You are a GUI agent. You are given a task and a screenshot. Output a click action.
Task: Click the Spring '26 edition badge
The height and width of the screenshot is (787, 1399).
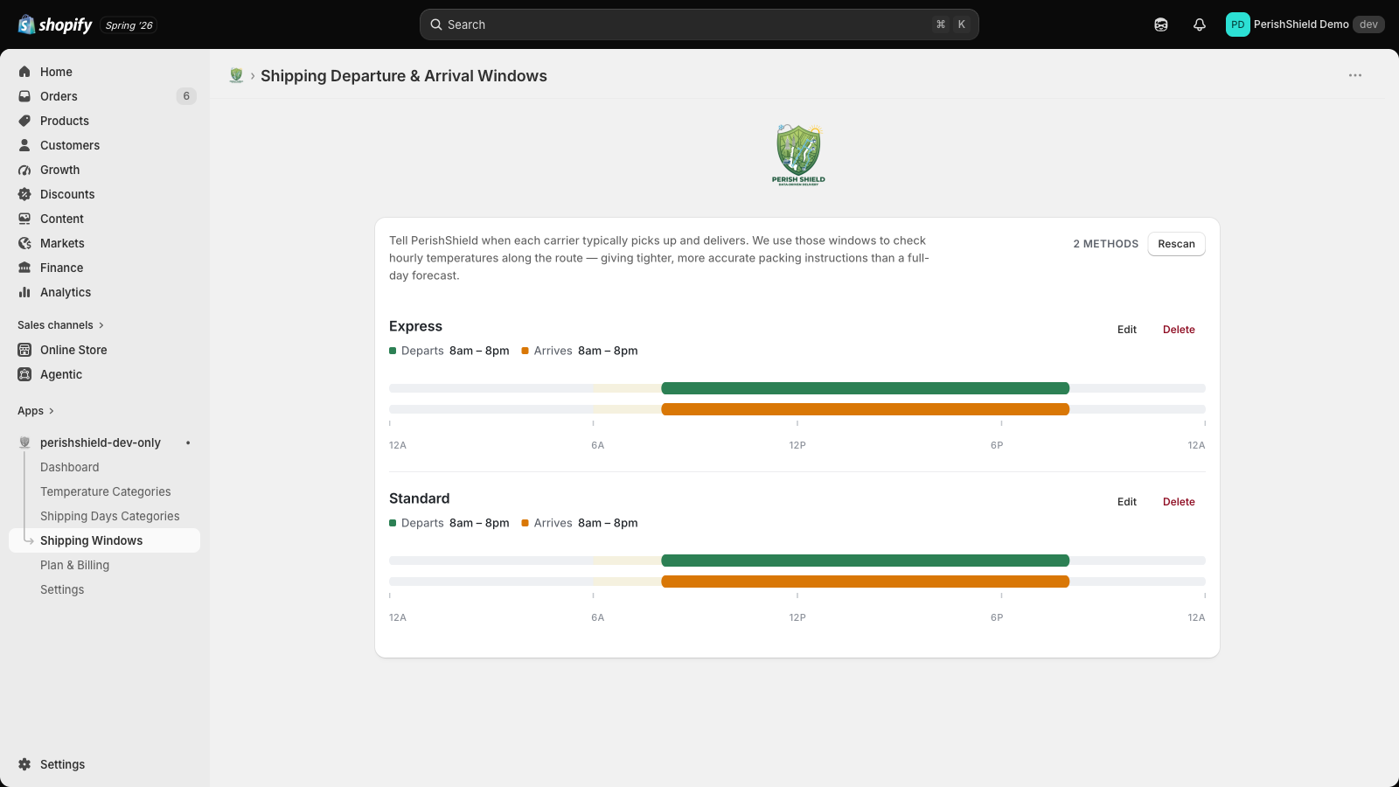click(129, 25)
